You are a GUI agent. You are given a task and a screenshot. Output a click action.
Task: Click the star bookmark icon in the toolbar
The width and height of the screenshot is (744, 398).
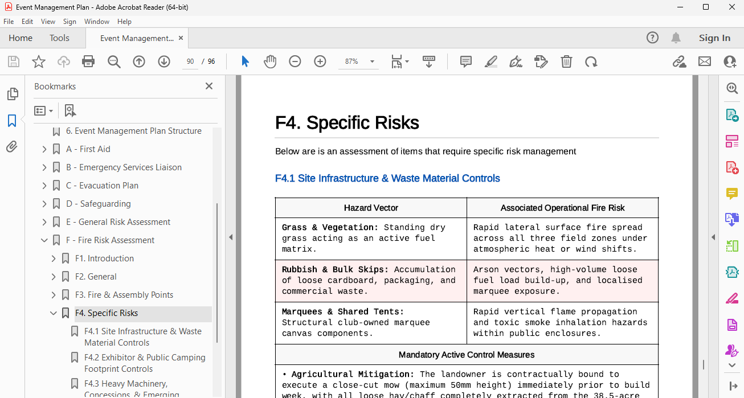(x=38, y=61)
